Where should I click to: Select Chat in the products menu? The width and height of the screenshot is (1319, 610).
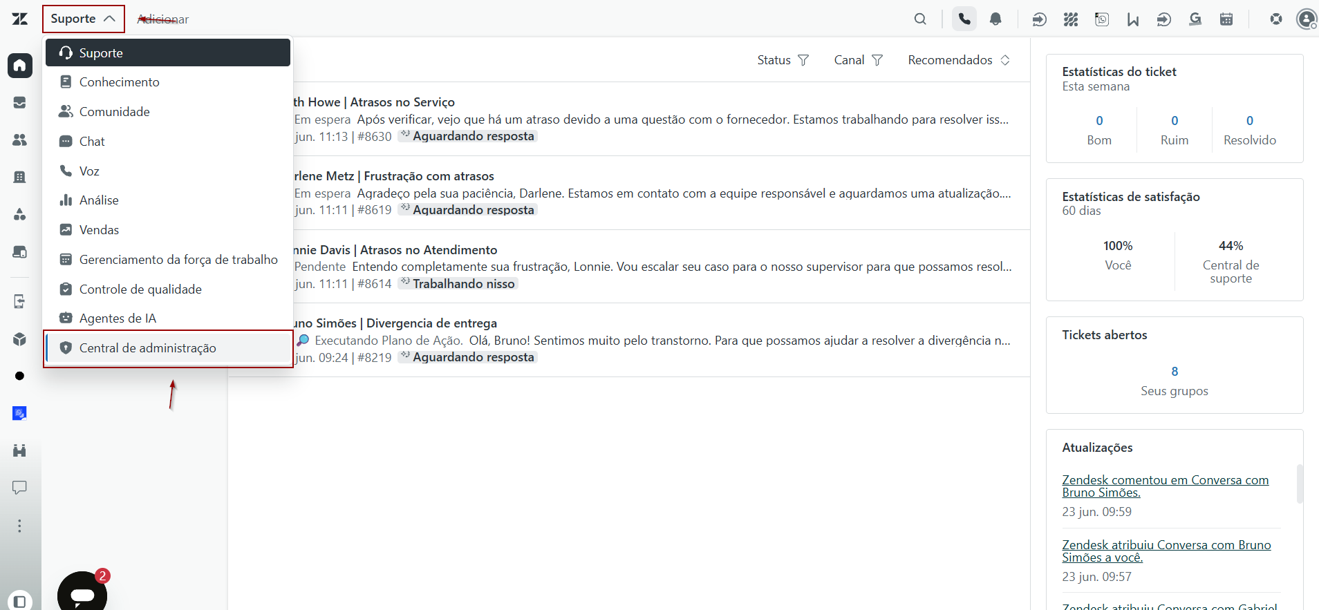click(168, 142)
